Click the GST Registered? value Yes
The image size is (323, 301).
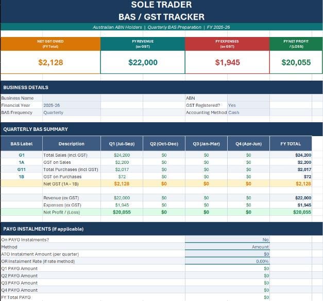coord(232,105)
